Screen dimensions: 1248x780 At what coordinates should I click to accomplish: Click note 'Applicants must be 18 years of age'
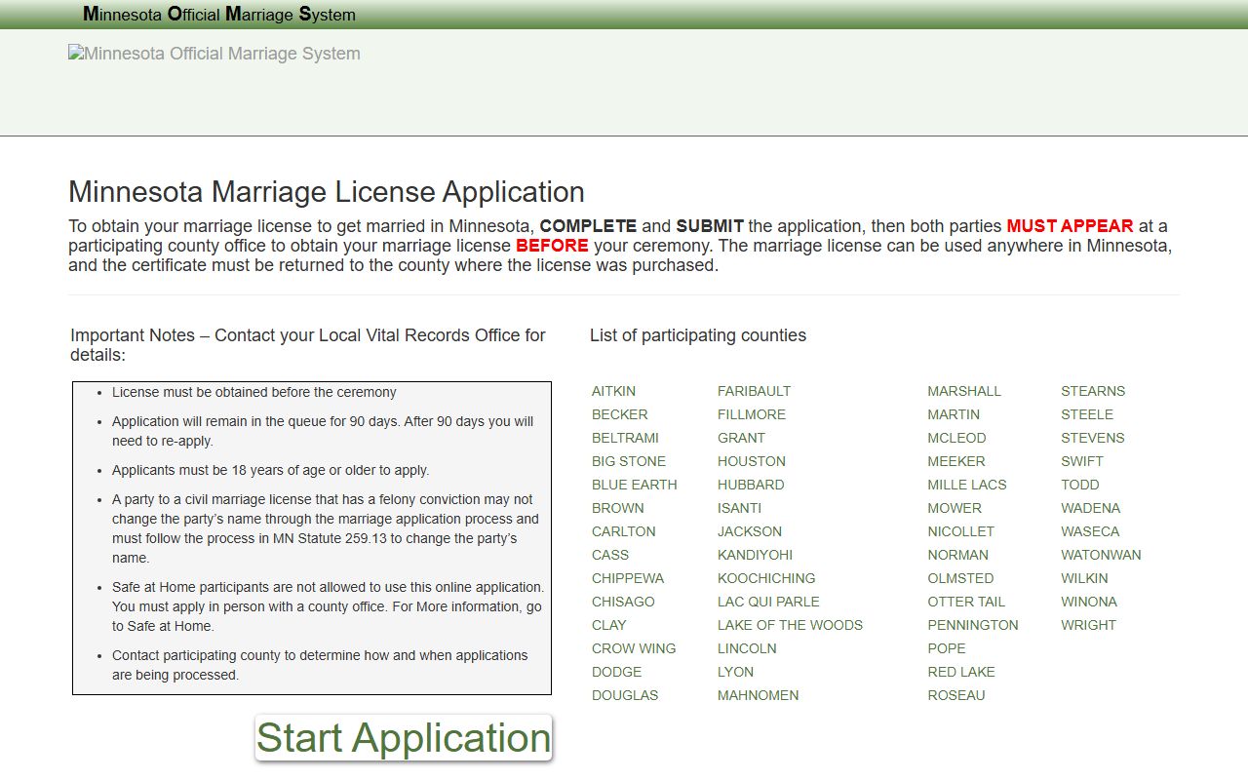271,470
